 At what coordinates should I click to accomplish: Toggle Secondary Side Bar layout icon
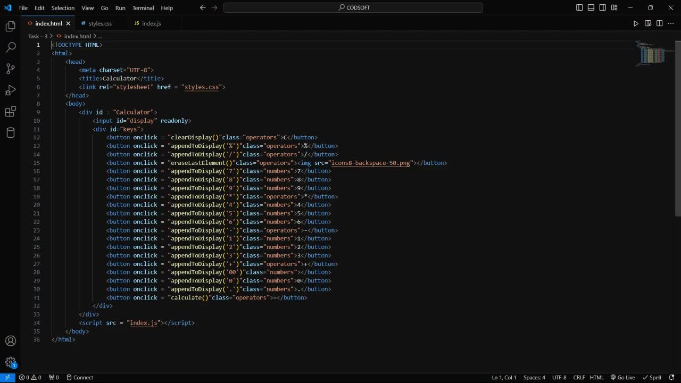click(x=603, y=8)
